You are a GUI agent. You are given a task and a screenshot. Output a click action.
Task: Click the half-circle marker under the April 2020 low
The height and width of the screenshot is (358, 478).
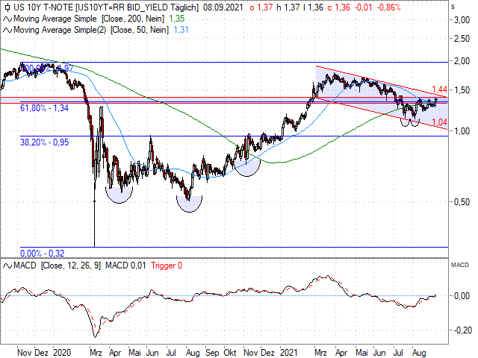119,194
